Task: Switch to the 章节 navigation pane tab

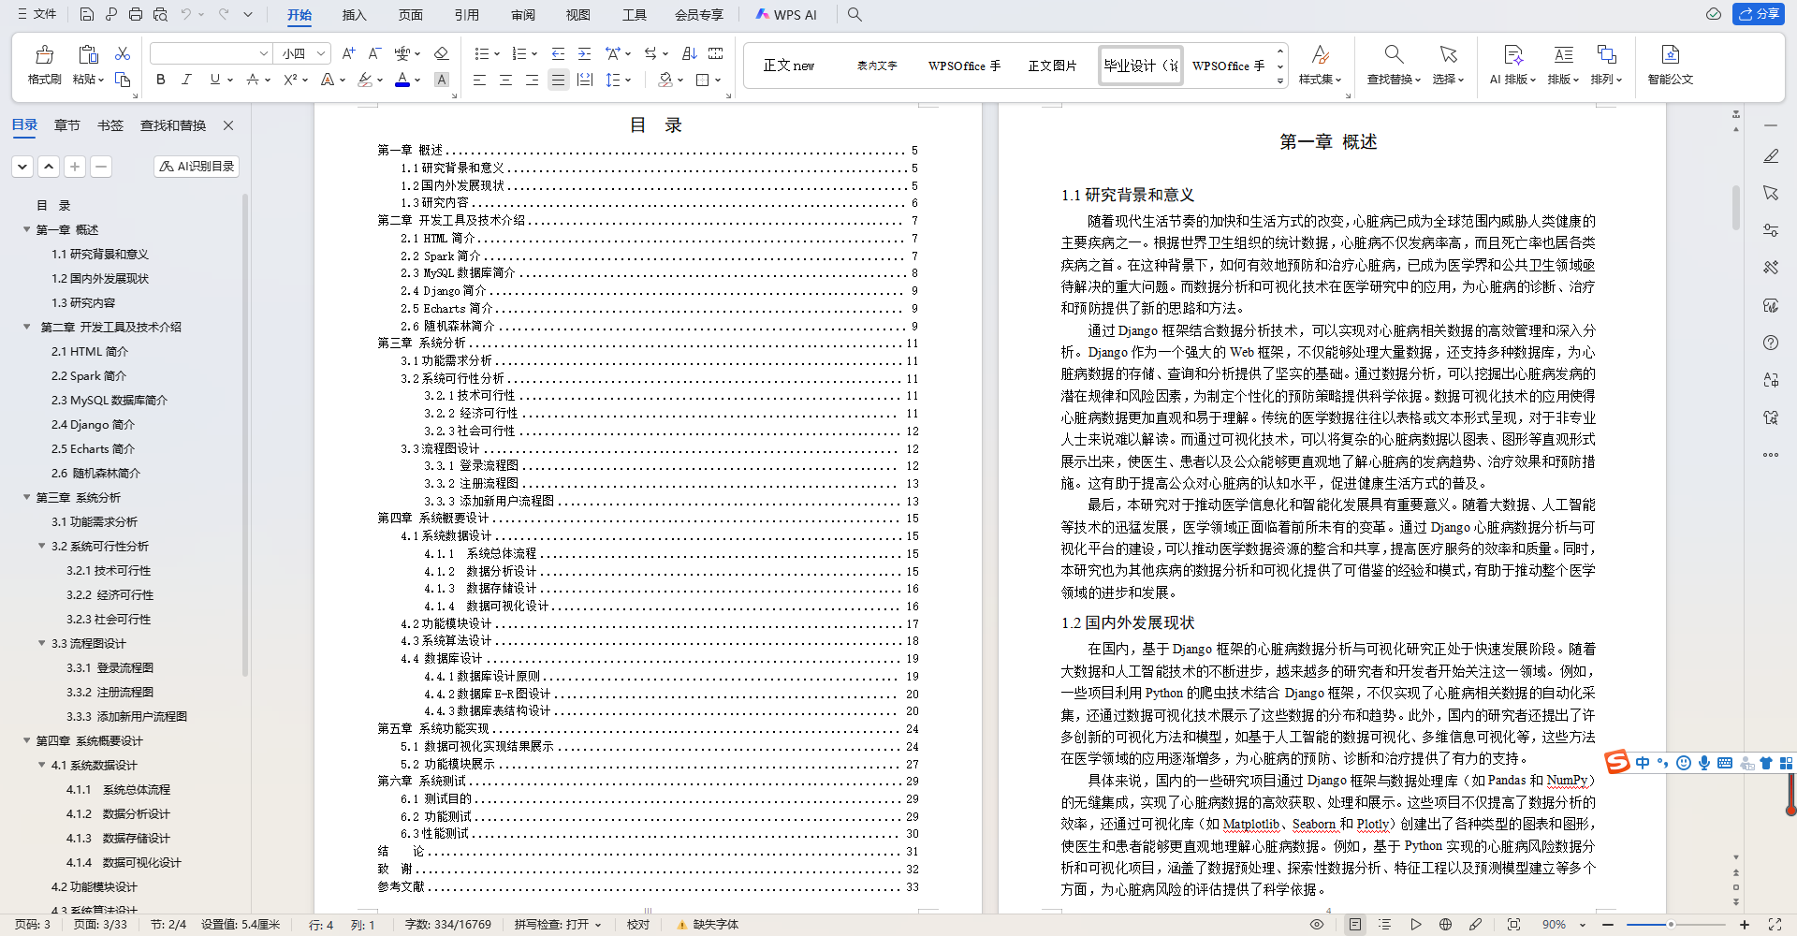Action: pyautogui.click(x=67, y=125)
